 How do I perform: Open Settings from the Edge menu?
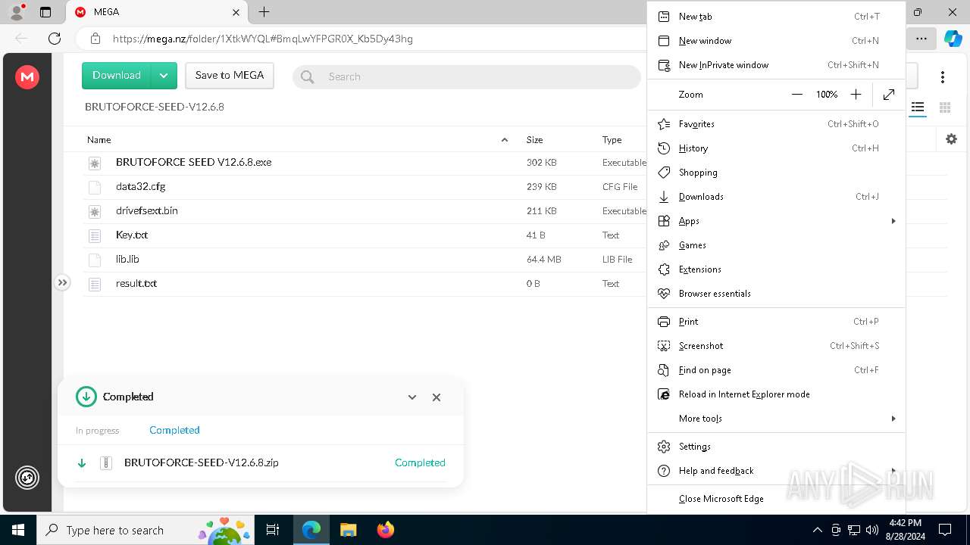coord(777,447)
